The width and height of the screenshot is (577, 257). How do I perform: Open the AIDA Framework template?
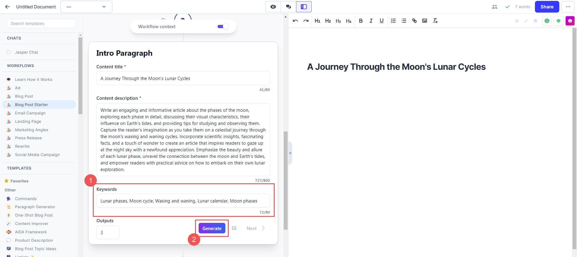tap(31, 232)
